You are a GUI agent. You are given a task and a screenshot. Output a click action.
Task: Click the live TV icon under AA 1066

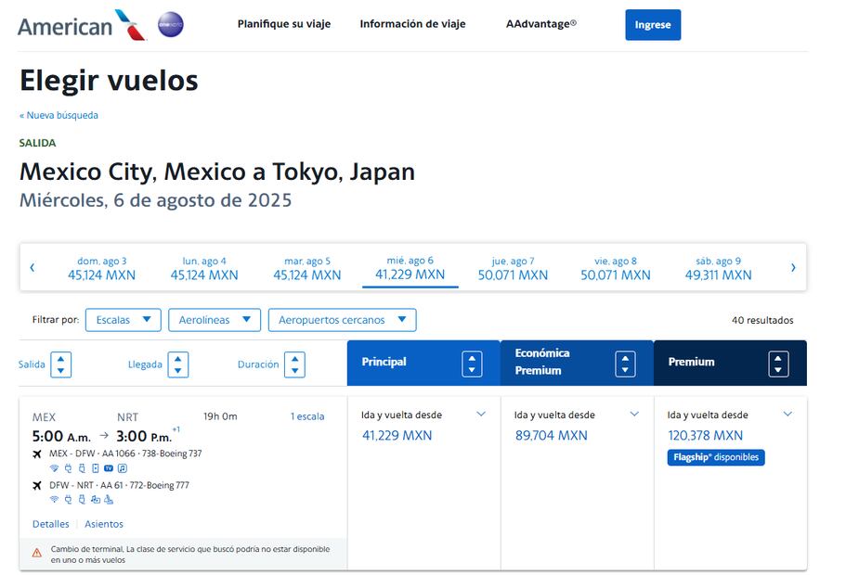(109, 468)
